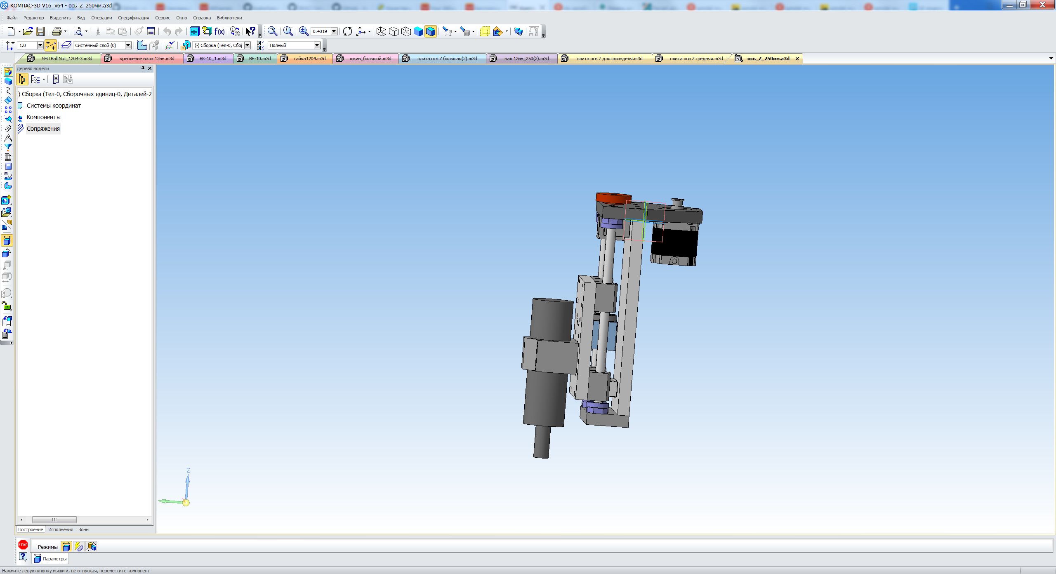Open the Полный display variant dropdown
This screenshot has height=574, width=1056.
point(317,45)
